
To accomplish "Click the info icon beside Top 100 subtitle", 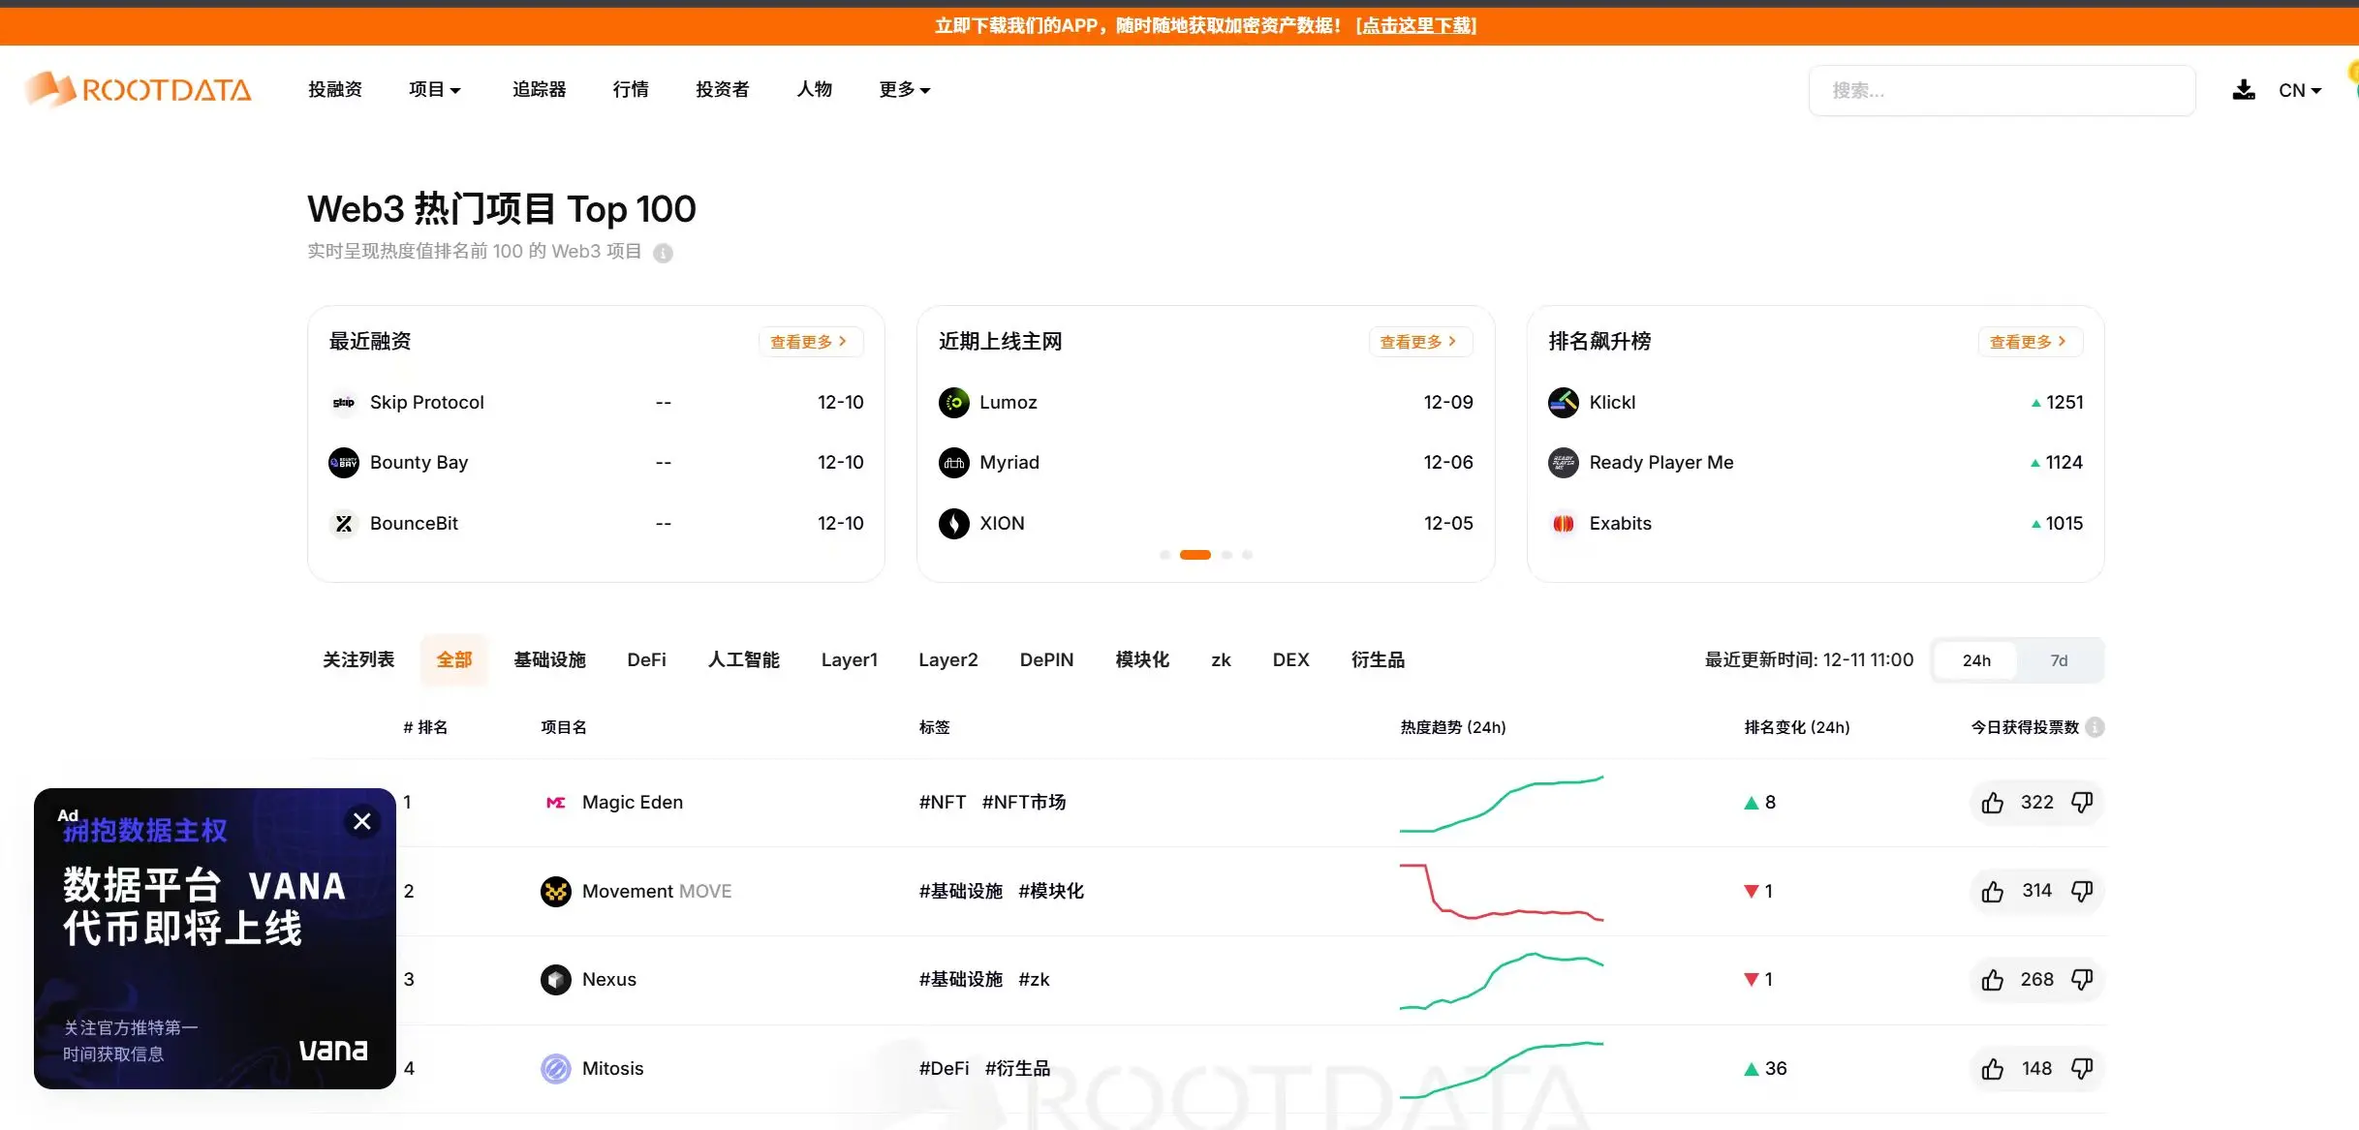I will [x=663, y=253].
